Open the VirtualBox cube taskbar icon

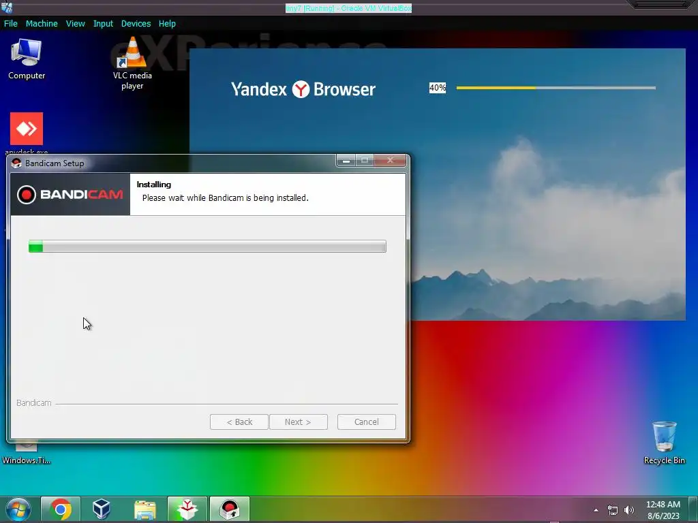pyautogui.click(x=102, y=509)
